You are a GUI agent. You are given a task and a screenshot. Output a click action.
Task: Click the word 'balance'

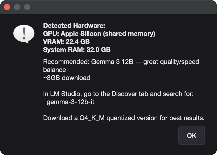click(55, 70)
